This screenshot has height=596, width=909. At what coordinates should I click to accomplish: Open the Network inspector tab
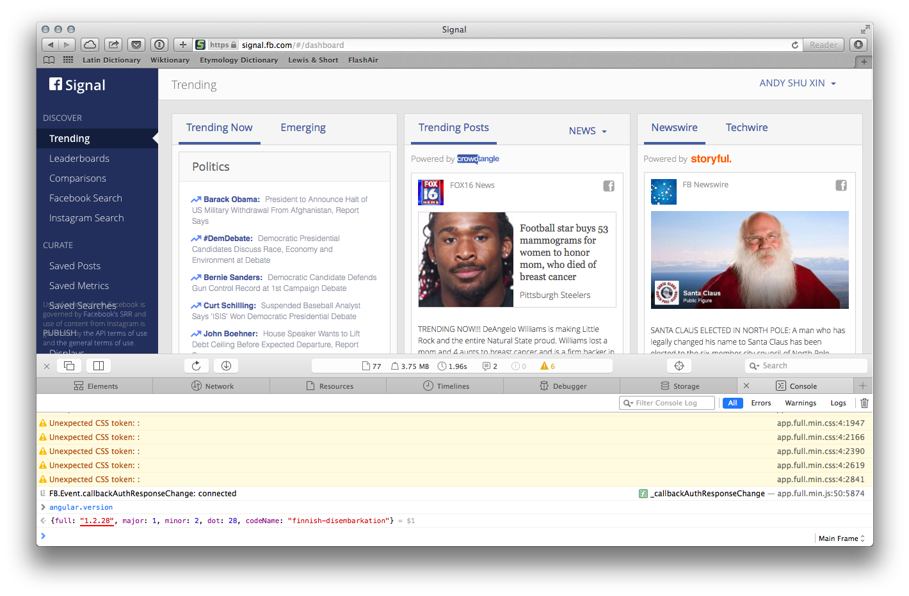click(x=212, y=386)
